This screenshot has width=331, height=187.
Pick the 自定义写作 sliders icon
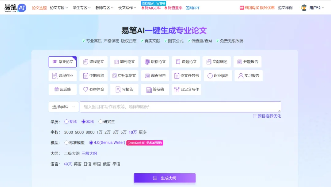pyautogui.click(x=177, y=90)
